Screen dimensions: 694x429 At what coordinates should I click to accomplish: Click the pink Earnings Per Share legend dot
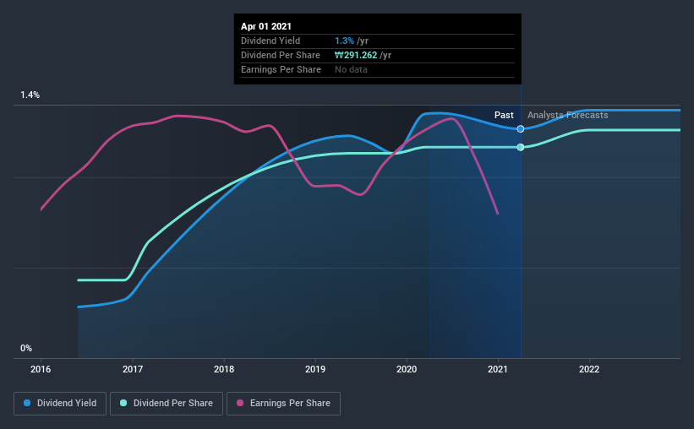coord(240,403)
